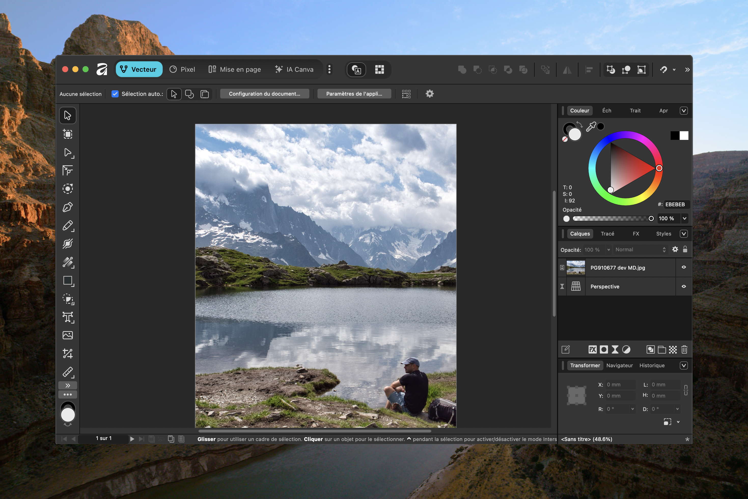This screenshot has height=499, width=748.
Task: Open the Historique panel tab
Action: click(652, 365)
